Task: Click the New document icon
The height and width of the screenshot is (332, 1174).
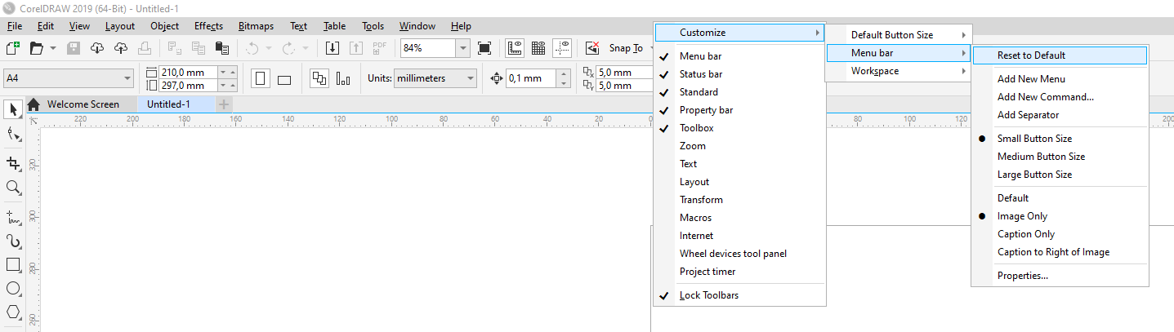Action: click(x=13, y=48)
